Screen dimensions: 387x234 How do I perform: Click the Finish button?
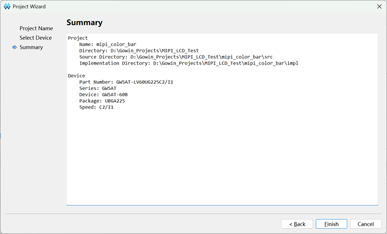click(331, 224)
